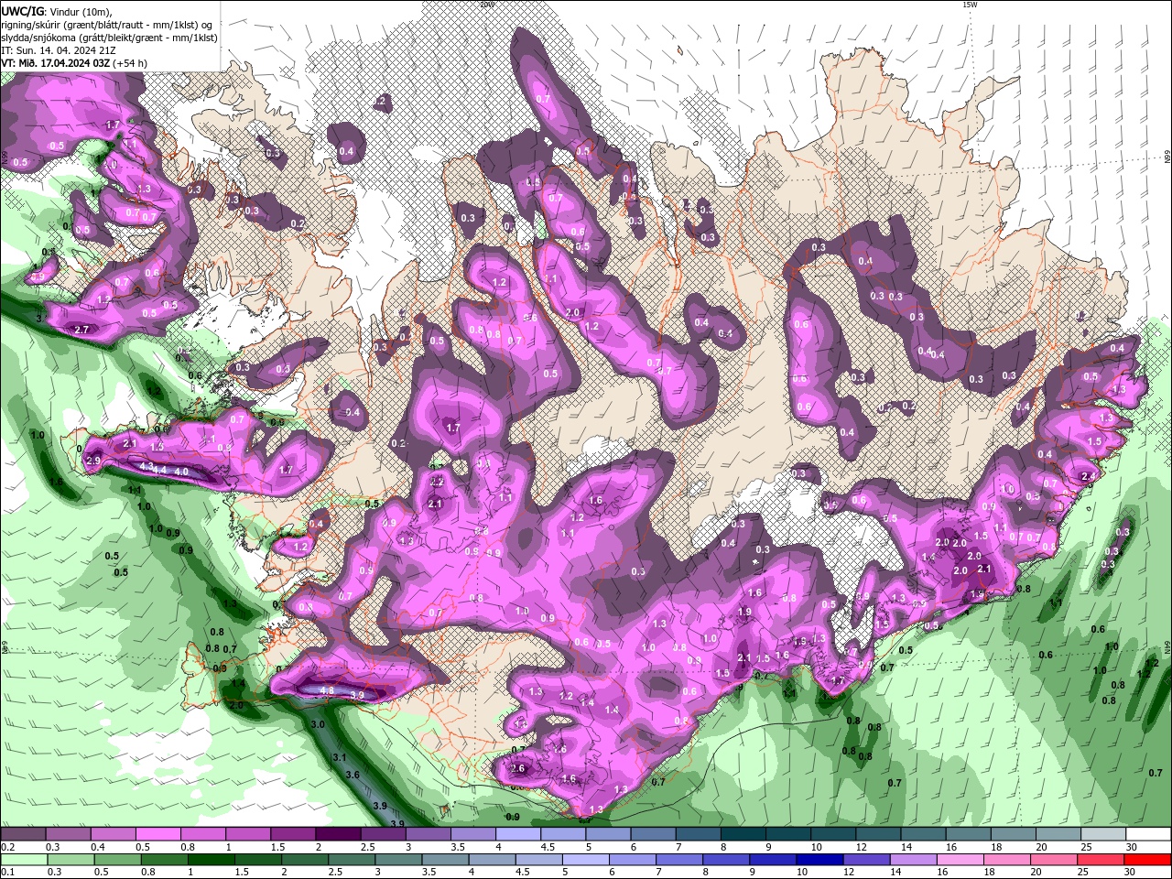Select the darkest green rain swatch between 1 and 1.5

(x=211, y=860)
